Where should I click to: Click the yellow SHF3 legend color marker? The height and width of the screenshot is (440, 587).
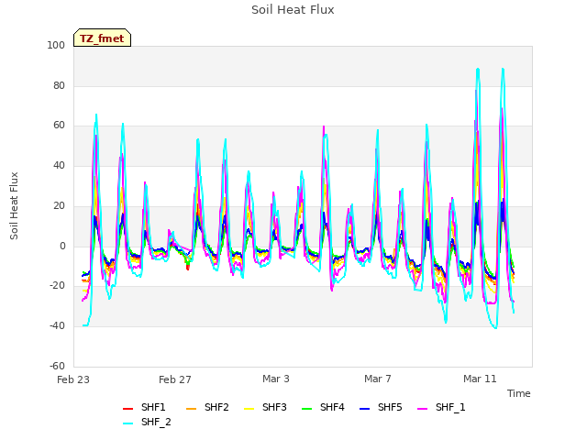[x=249, y=409]
